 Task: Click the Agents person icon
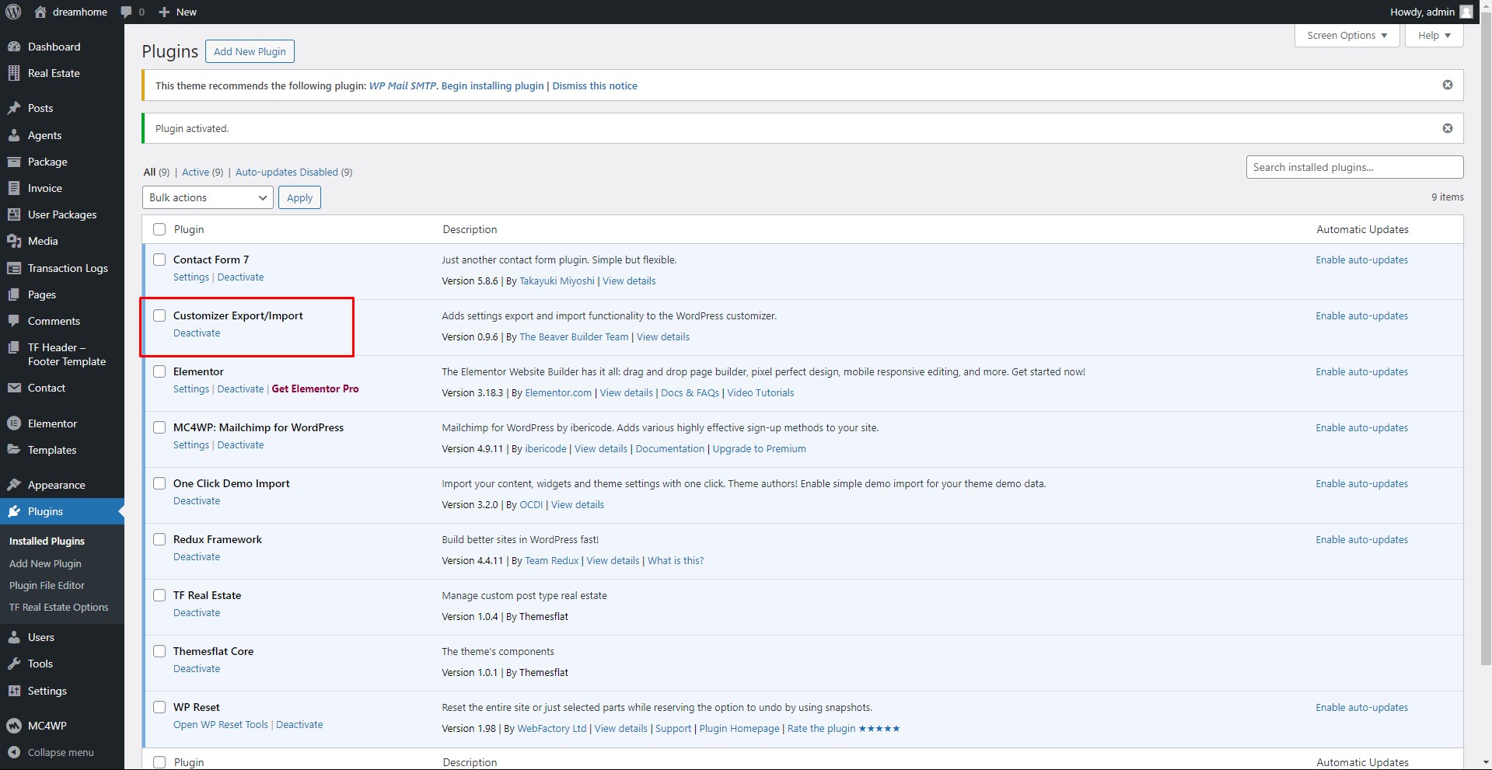point(14,135)
